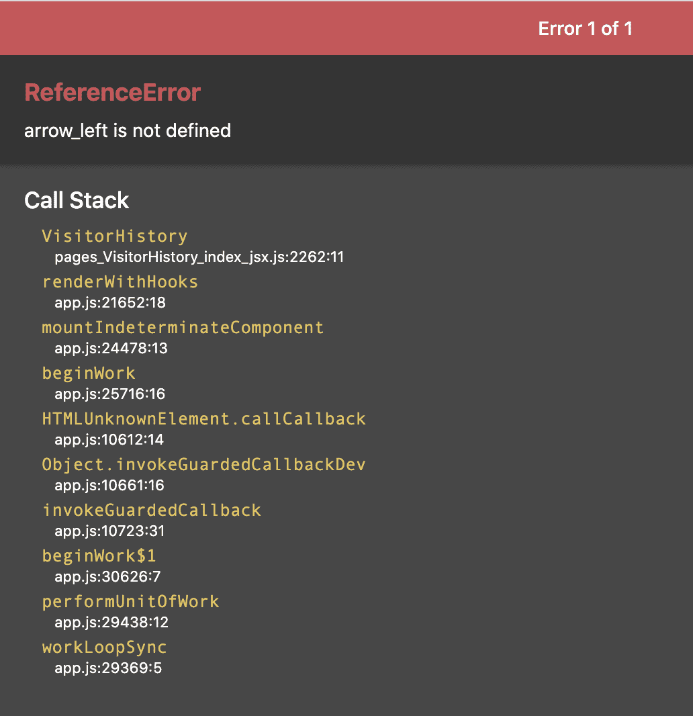Click the invokeGuardedCallback stack frame

pyautogui.click(x=151, y=510)
